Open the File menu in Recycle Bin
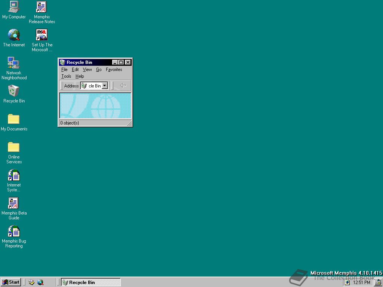Screen dimensions: 383x287 click(64, 70)
